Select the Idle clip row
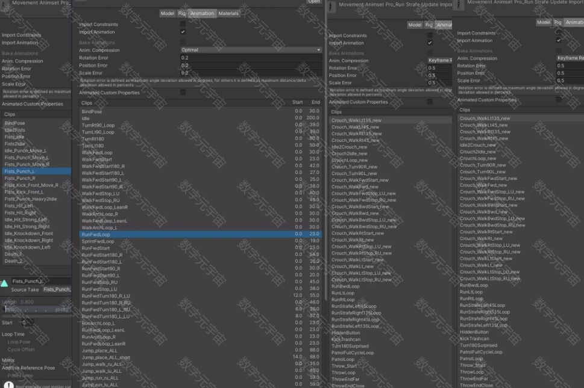The height and width of the screenshot is (388, 584). coord(201,119)
